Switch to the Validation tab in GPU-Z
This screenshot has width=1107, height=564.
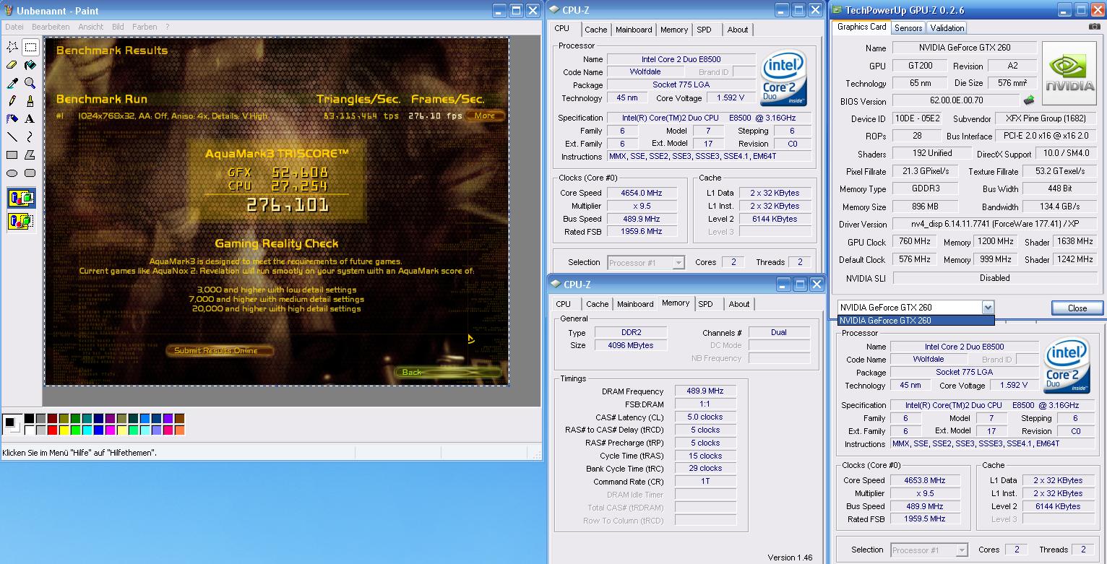947,27
